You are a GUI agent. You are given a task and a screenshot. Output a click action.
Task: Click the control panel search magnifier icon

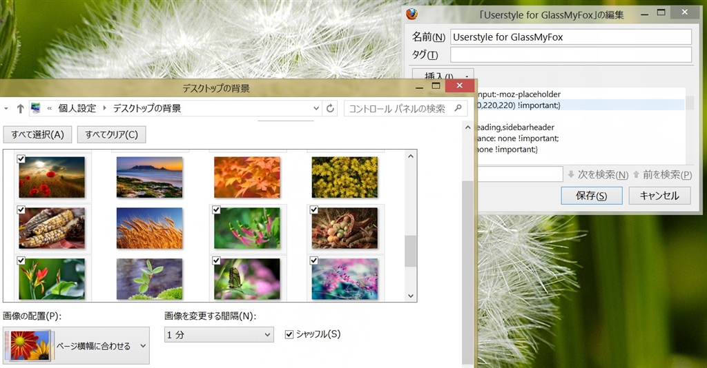pos(458,108)
